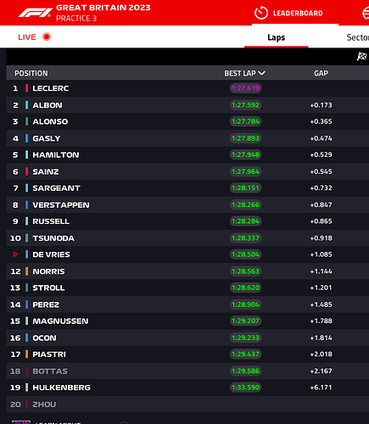Sort by the Best Lap chevron
This screenshot has height=424, width=369.
point(262,73)
